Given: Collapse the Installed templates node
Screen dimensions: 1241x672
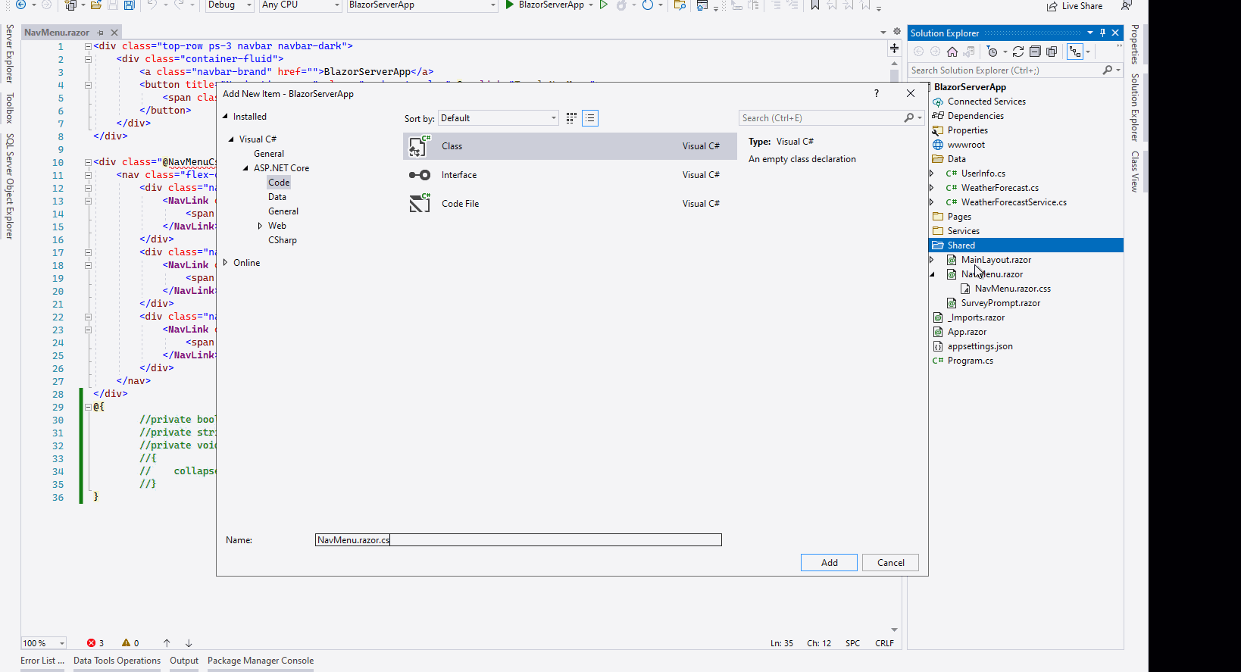Looking at the screenshot, I should 225,117.
